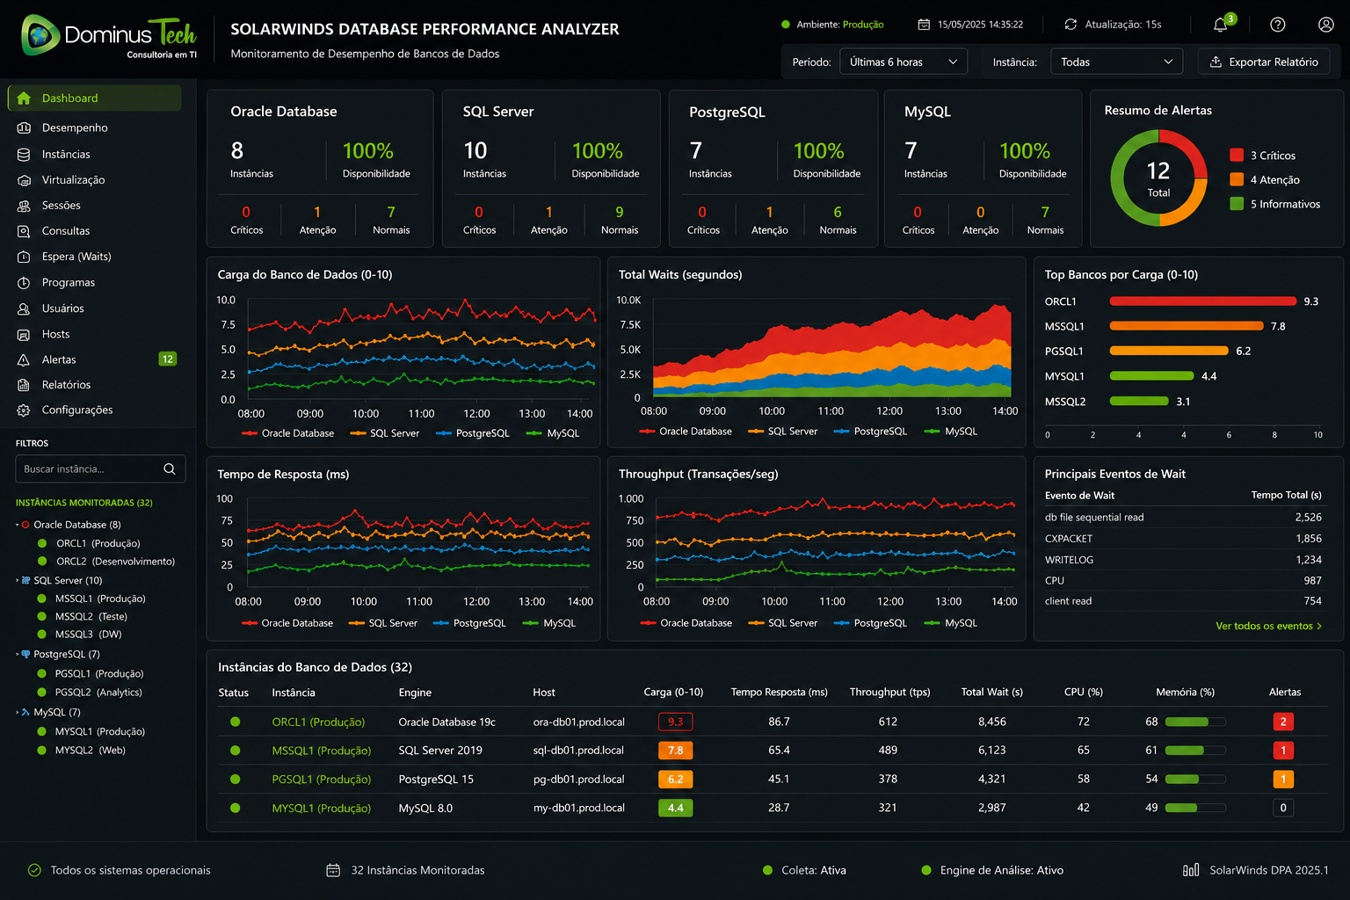Toggle SQL Server legend in Carga chart

385,433
